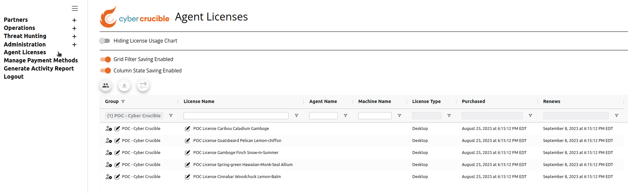Expand the Threat Hunting menu plus
Viewport: 628px width, 193px height.
pyautogui.click(x=74, y=36)
